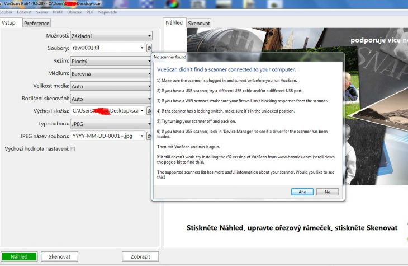Click the green Náhled button

tap(19, 256)
